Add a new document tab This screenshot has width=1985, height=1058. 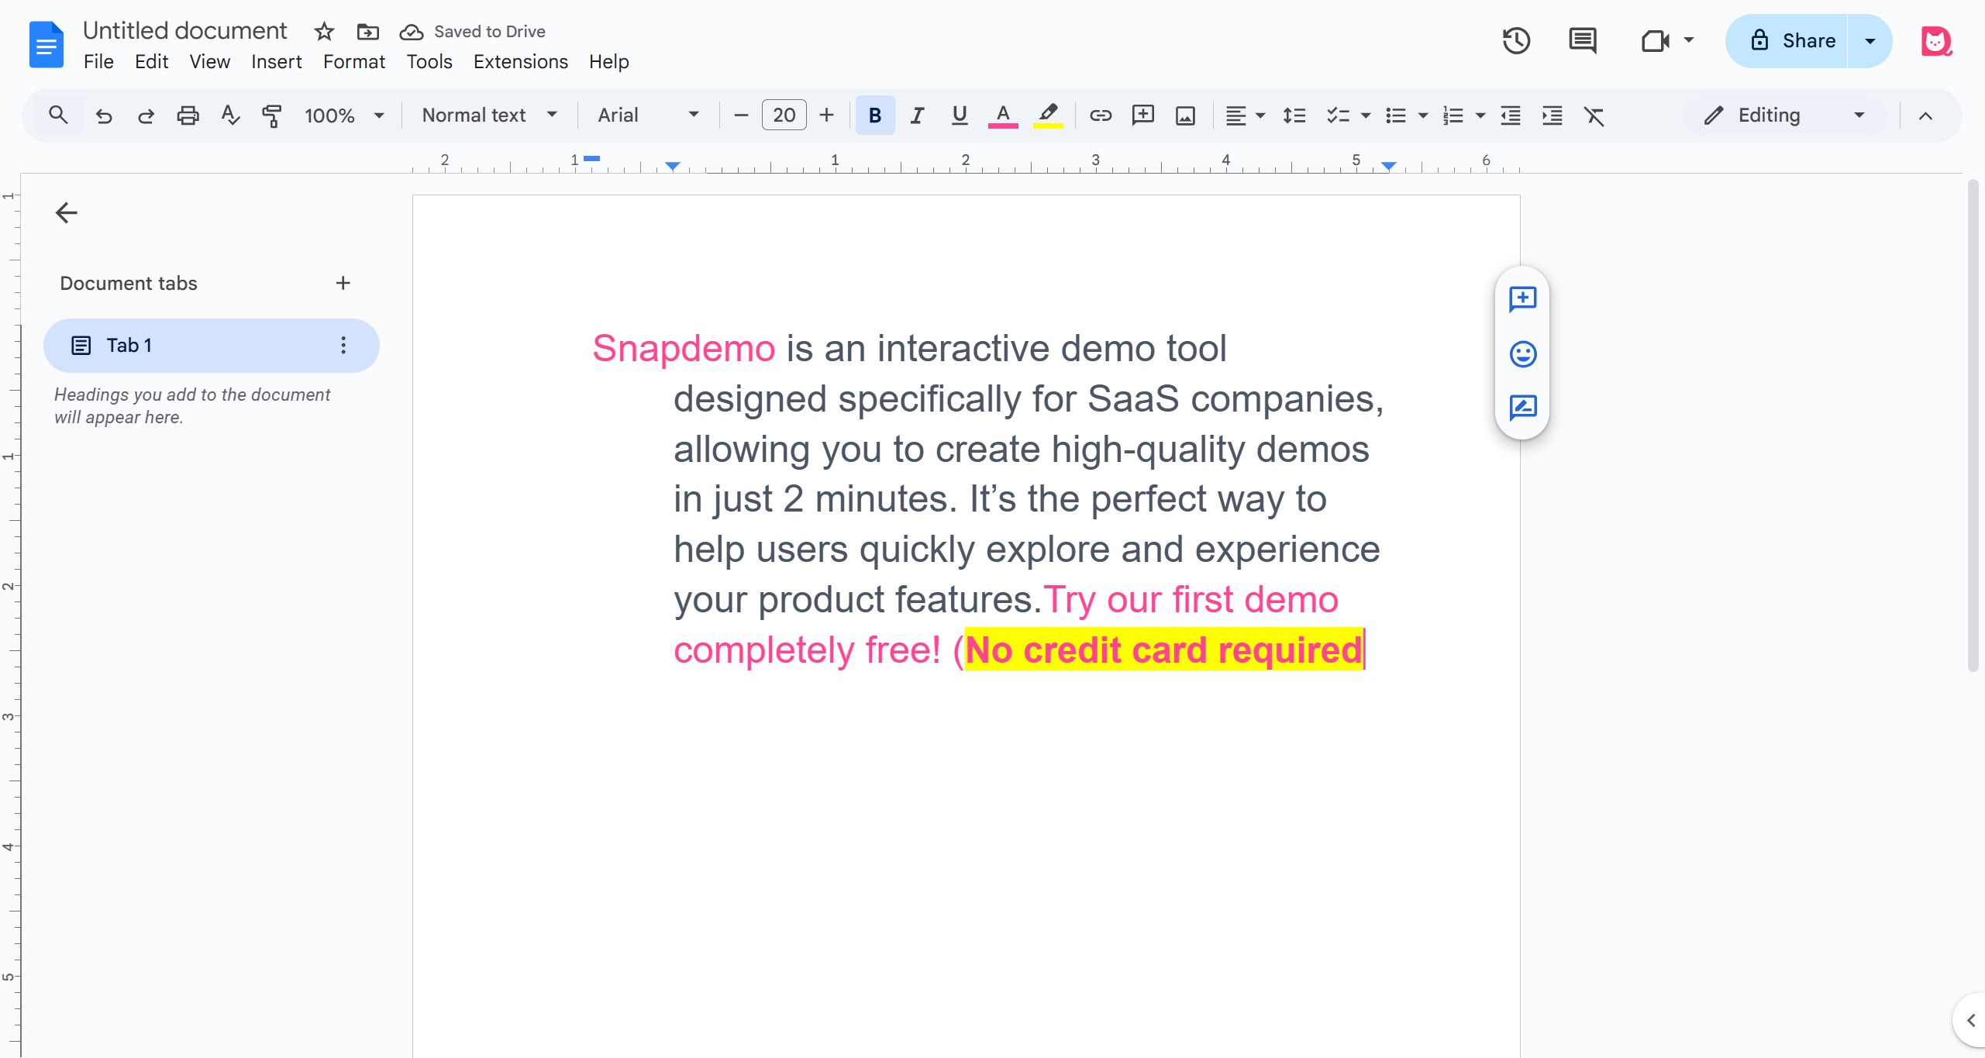[x=343, y=283]
